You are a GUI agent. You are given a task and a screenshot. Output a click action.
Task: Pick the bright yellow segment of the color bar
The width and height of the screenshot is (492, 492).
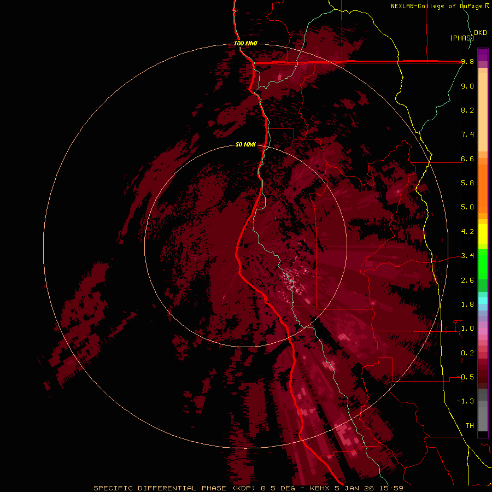(x=483, y=234)
